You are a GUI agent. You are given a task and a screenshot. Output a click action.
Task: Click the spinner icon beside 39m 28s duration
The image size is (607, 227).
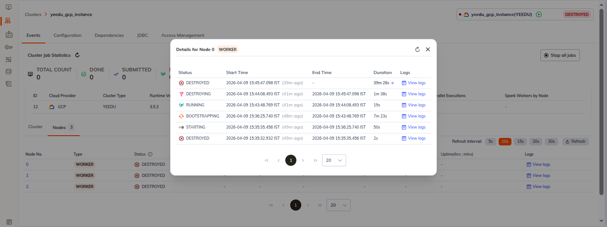pyautogui.click(x=392, y=83)
